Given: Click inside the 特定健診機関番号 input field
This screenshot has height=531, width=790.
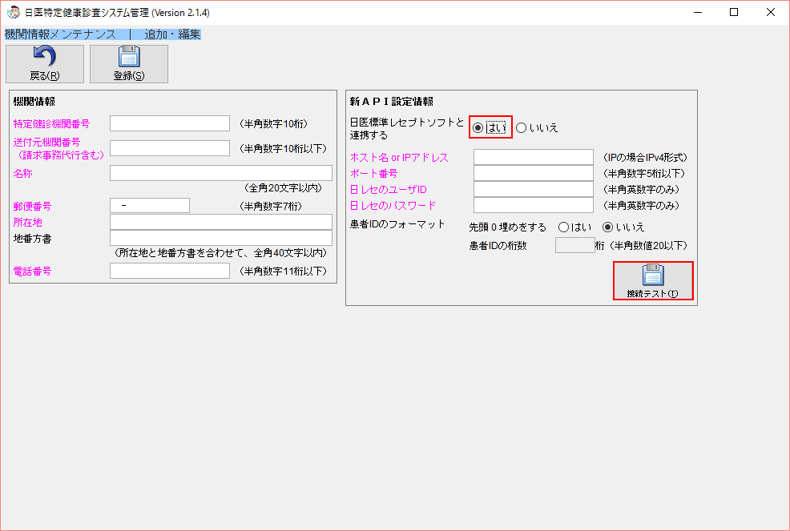Looking at the screenshot, I should click(x=169, y=123).
